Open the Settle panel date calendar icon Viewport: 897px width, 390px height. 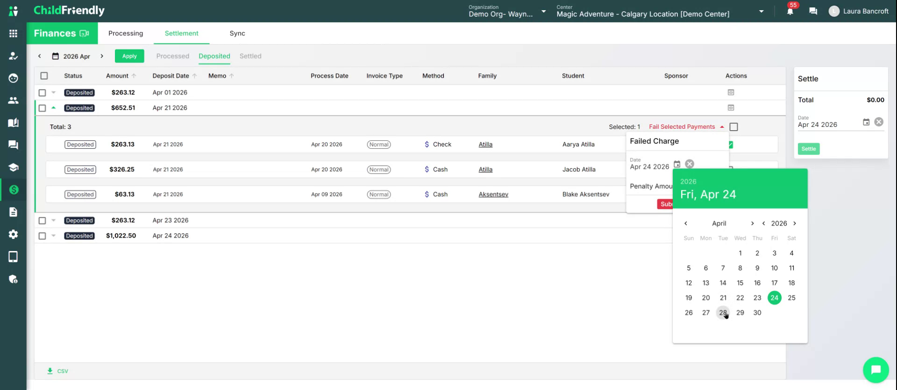[866, 122]
